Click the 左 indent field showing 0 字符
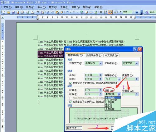Image resolution: width=156 pixels, height=132 pixels. pos(93,75)
